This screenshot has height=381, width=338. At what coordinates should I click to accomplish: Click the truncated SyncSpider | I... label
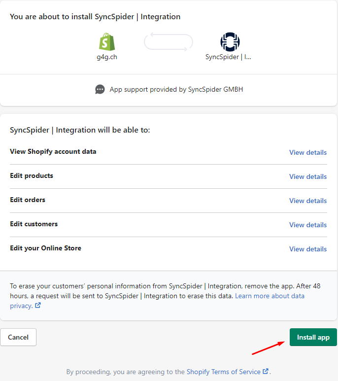click(x=228, y=57)
